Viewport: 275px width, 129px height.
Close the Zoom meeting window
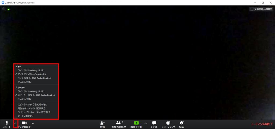click(x=271, y=3)
